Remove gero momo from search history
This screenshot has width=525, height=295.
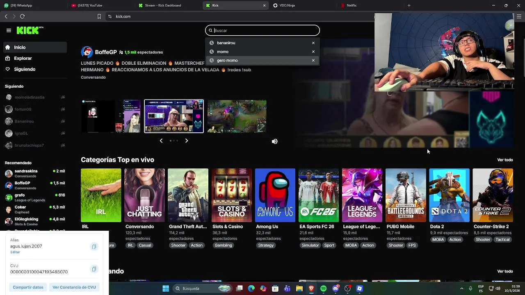pos(313,60)
